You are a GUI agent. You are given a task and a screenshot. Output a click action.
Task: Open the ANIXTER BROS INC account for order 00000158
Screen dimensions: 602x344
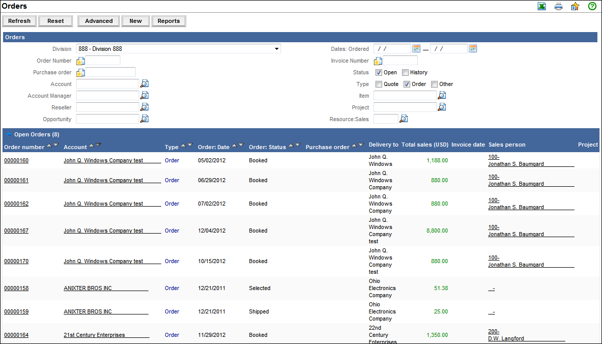[x=88, y=288]
